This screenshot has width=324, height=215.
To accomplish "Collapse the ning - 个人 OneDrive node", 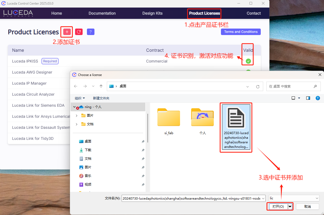I will (74, 107).
